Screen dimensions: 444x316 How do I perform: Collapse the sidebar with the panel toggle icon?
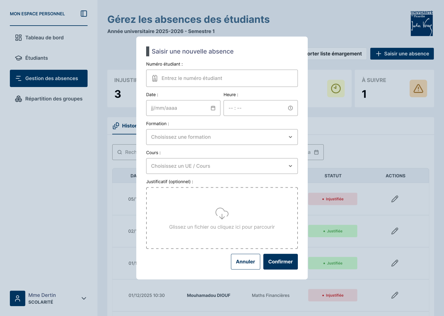click(x=84, y=14)
